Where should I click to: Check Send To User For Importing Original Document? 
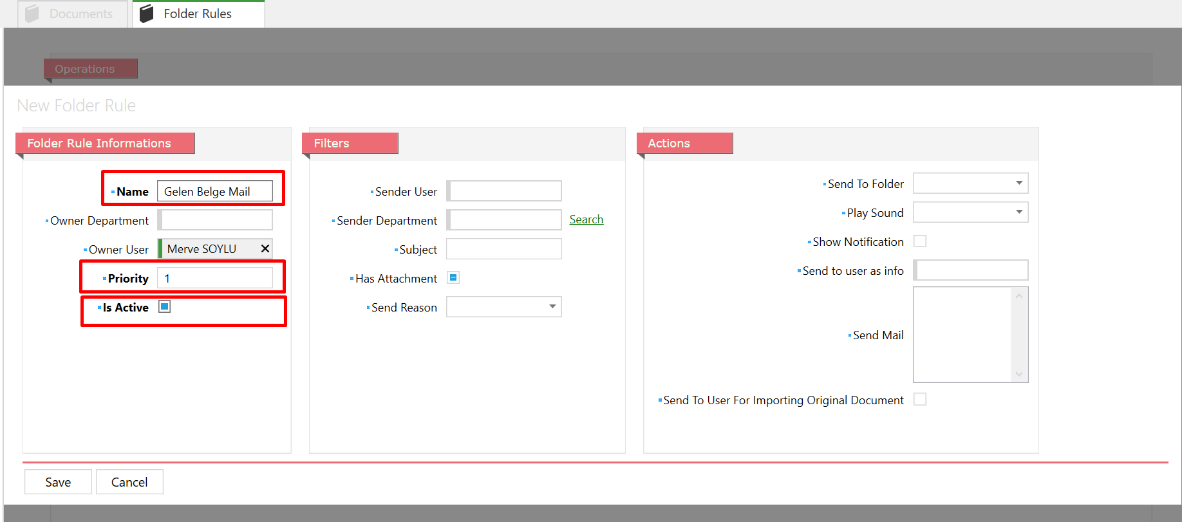(920, 400)
